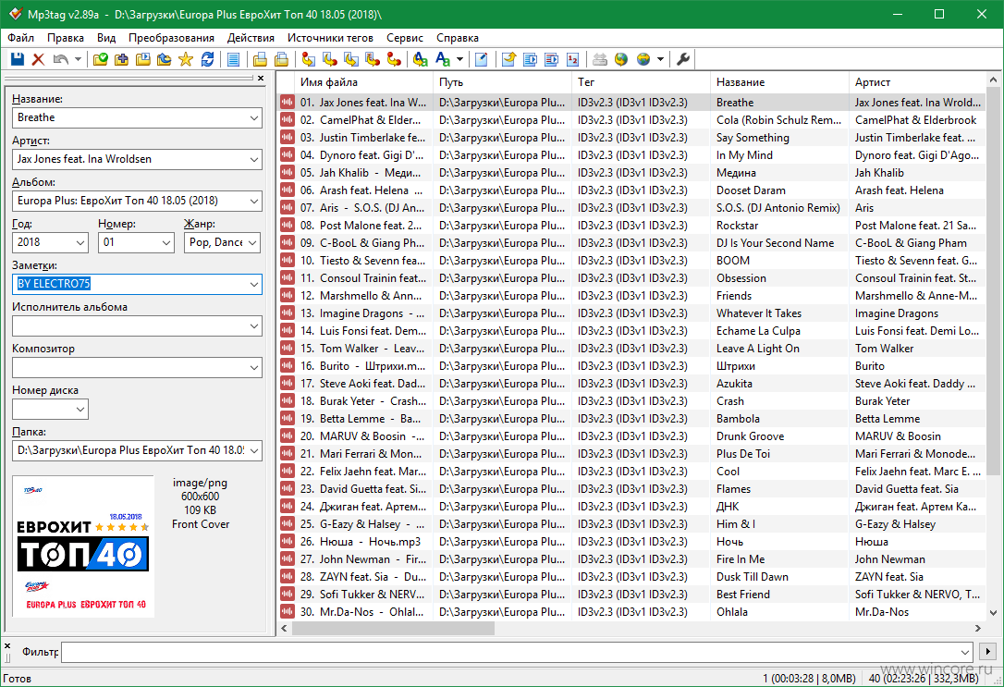The height and width of the screenshot is (687, 1004).
Task: Expand the Год dropdown showing 2018
Action: [80, 242]
